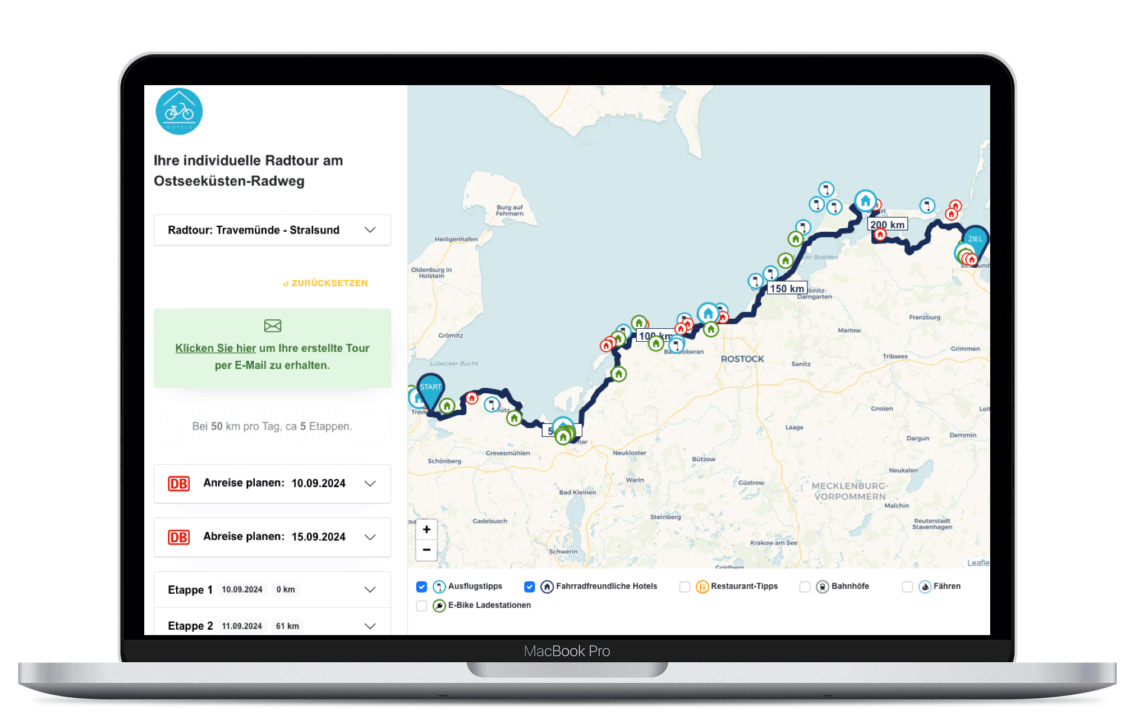
Task: Open the 'Klicken Sie hier' email link
Action: pyautogui.click(x=215, y=348)
